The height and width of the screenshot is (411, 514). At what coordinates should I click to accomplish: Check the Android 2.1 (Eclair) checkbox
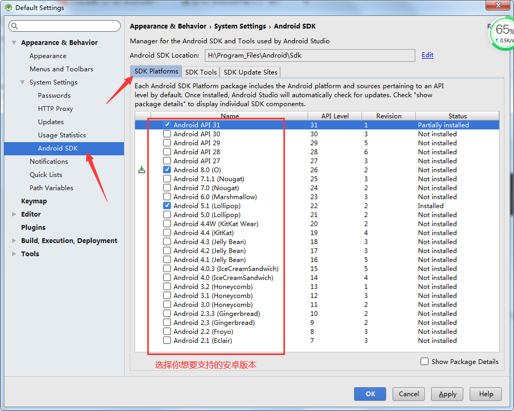point(167,340)
